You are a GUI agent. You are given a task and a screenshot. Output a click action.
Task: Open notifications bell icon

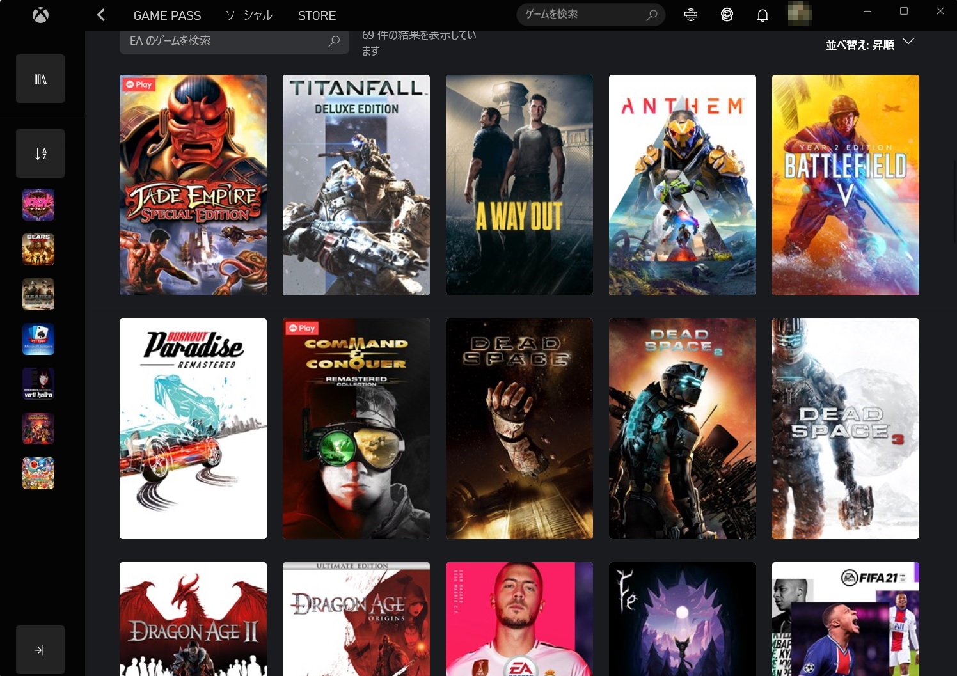coord(763,15)
